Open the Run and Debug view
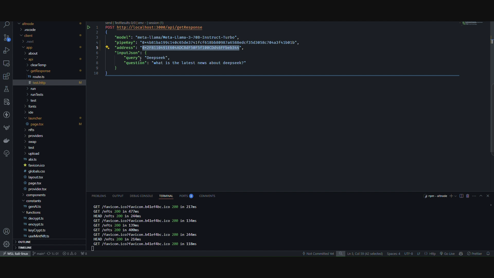Image resolution: width=494 pixels, height=278 pixels. 6,50
